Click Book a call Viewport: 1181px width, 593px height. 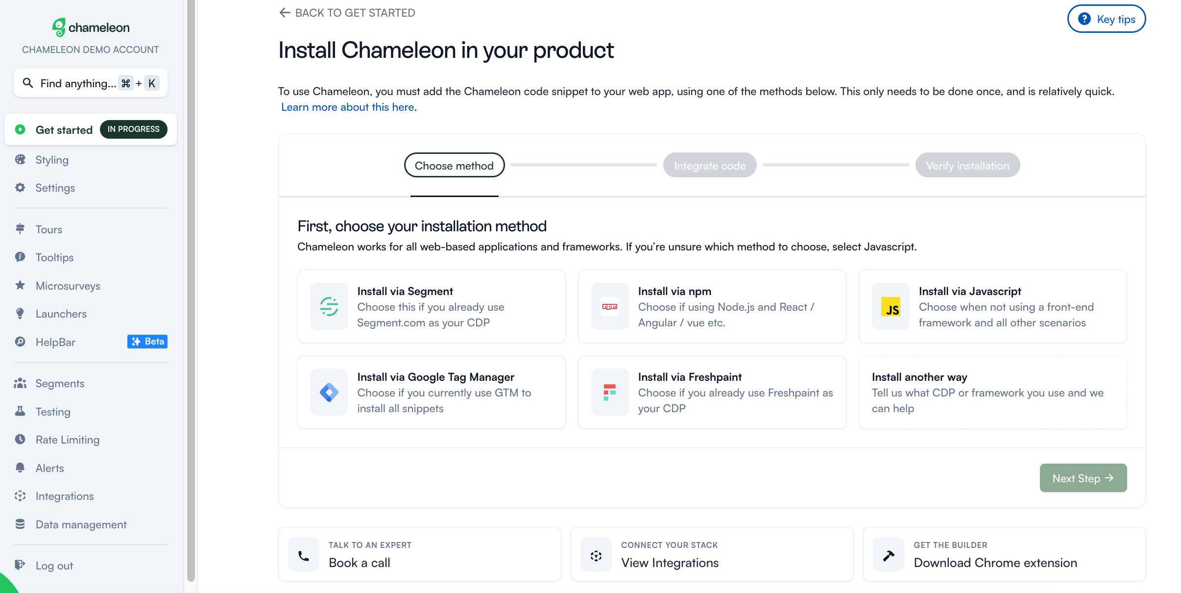[360, 563]
